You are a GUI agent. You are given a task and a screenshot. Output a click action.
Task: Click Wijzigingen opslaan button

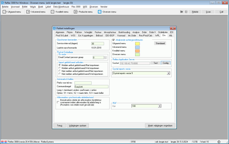78,125
